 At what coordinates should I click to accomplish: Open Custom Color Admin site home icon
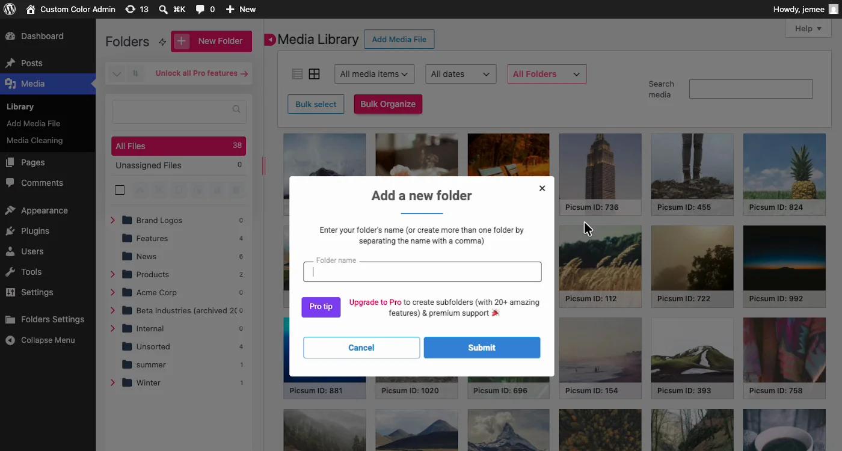31,9
